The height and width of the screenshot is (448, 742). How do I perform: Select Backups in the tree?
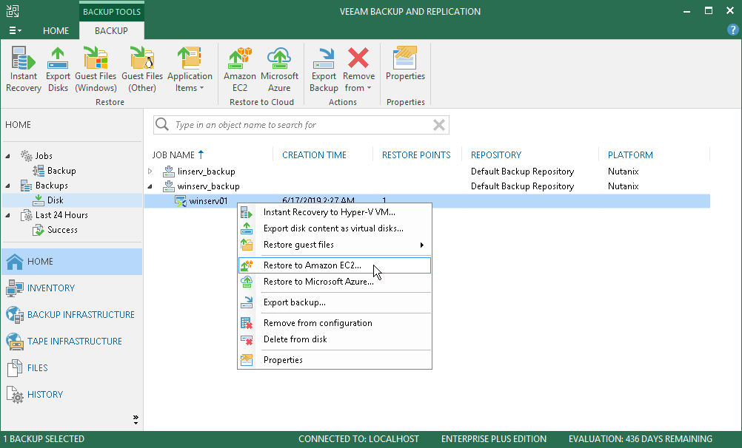(x=52, y=186)
